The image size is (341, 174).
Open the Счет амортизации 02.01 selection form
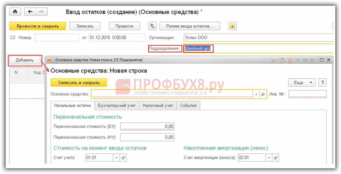276,158
